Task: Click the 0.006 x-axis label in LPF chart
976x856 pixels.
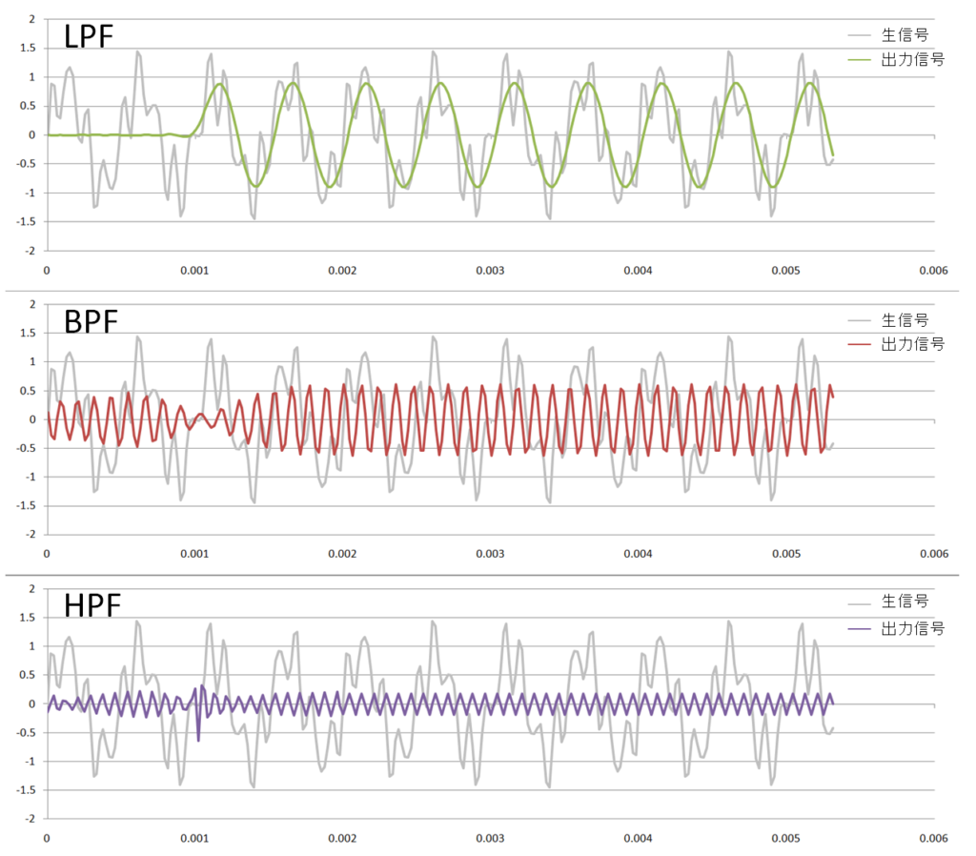Action: [933, 271]
